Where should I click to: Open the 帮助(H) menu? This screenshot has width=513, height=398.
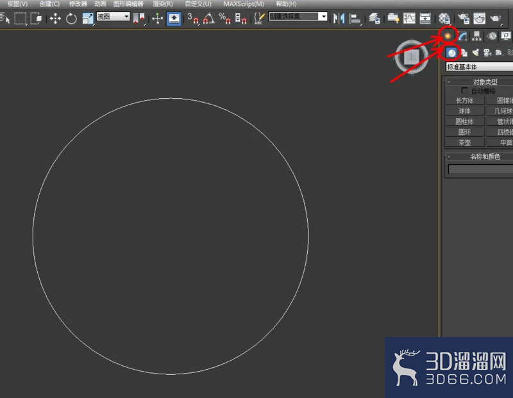point(286,4)
